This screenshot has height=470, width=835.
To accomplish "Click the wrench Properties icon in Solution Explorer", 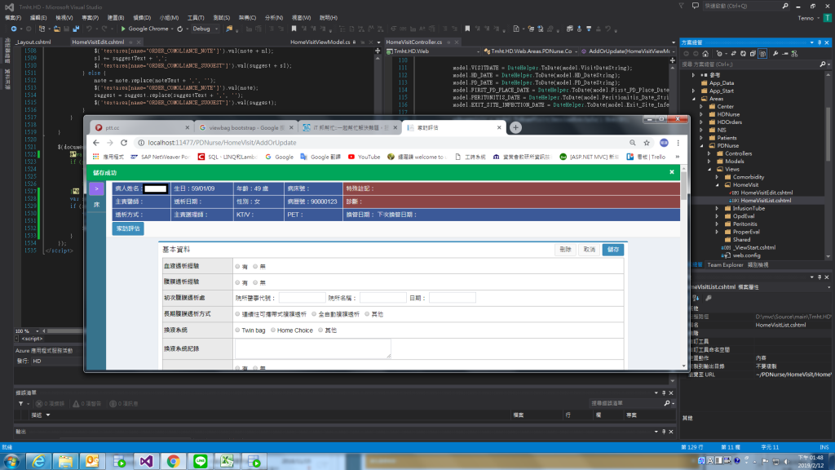I will click(776, 54).
